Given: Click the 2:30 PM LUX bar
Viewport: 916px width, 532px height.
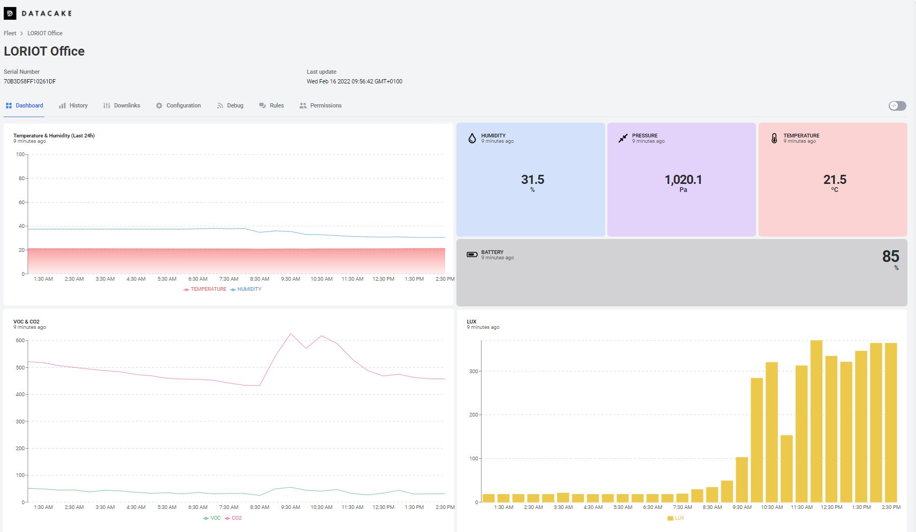Looking at the screenshot, I should coord(891,422).
